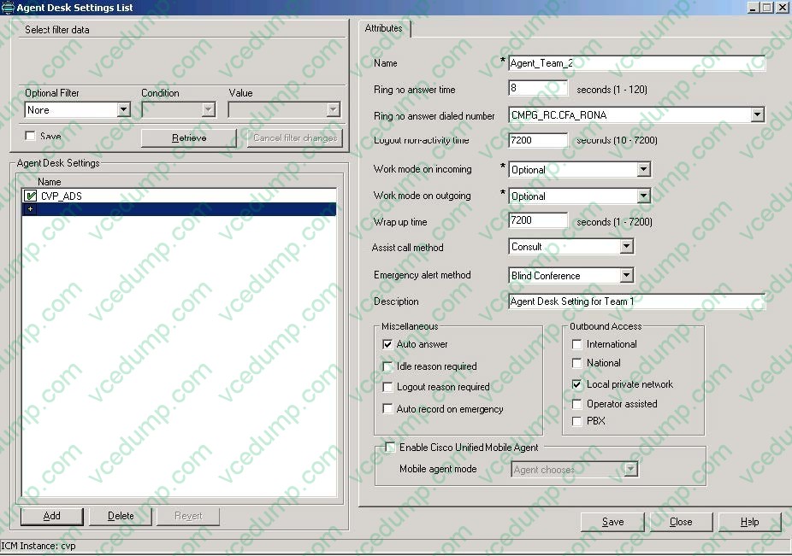792x556 pixels.
Task: Click the Save button at bottom right
Action: coord(612,522)
